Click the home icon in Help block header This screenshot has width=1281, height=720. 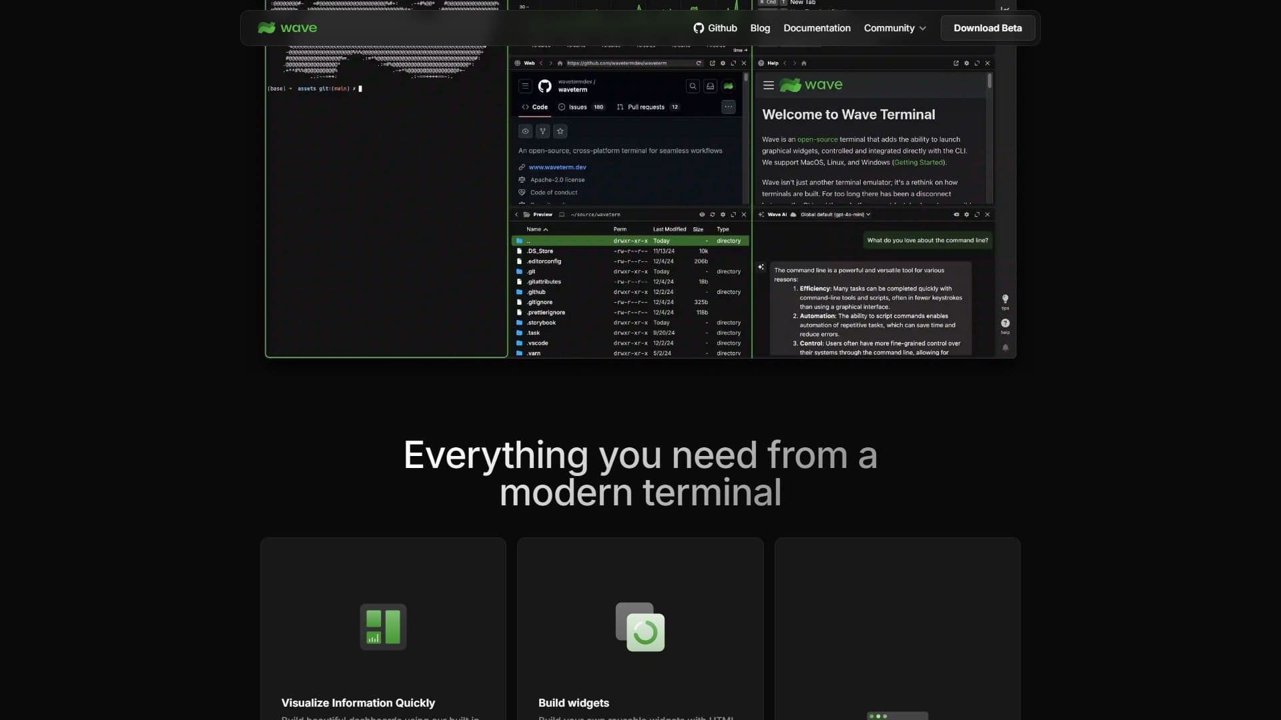coord(804,63)
